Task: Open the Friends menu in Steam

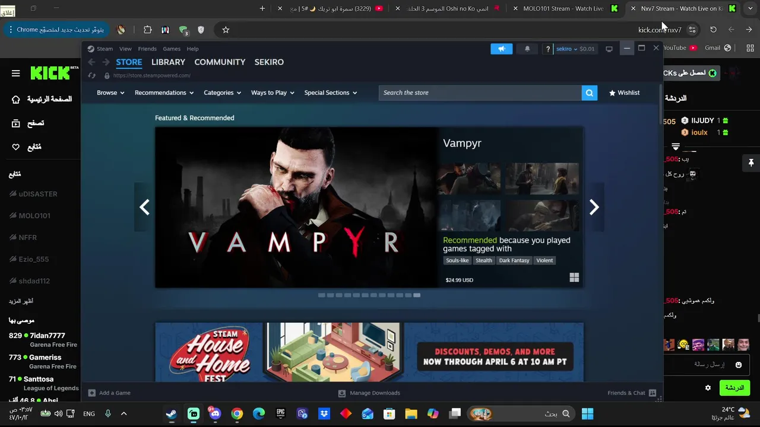Action: (147, 49)
